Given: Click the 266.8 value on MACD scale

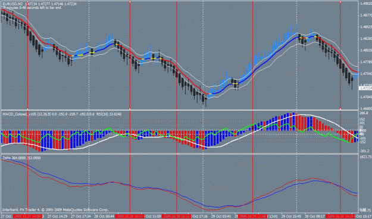Looking at the screenshot, I should point(364,113).
